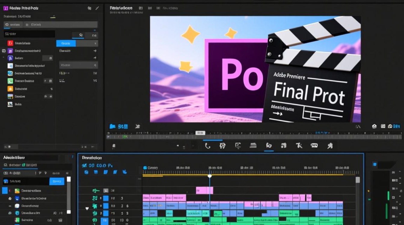The height and width of the screenshot is (225, 404).
Task: Click the timeline panel's title tab
Action: (92, 158)
